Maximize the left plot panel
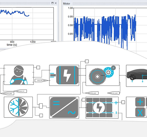The height and width of the screenshot is (137, 147). (52, 3)
